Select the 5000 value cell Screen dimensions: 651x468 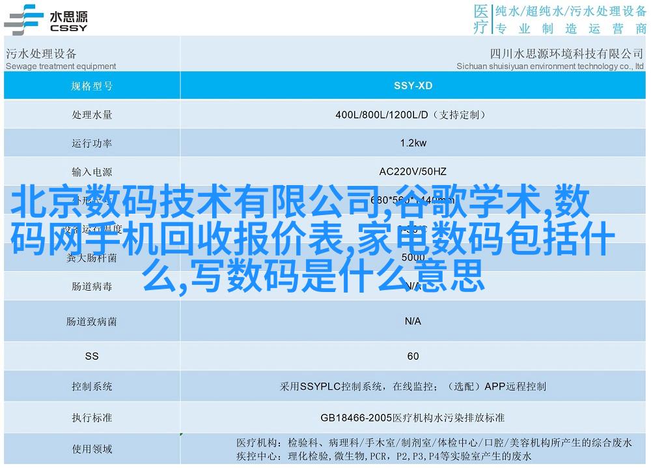tap(413, 257)
